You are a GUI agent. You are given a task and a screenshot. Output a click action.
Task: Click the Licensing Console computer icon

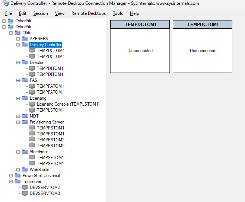tap(32, 104)
